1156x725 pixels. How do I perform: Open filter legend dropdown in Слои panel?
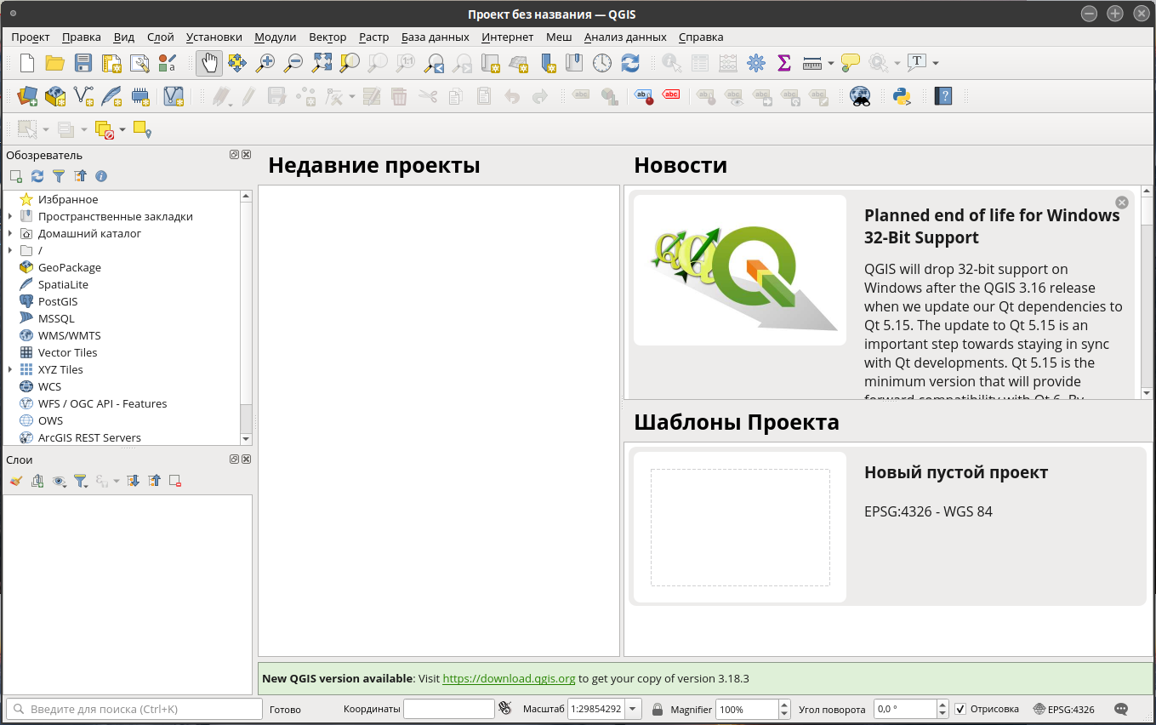(x=81, y=481)
